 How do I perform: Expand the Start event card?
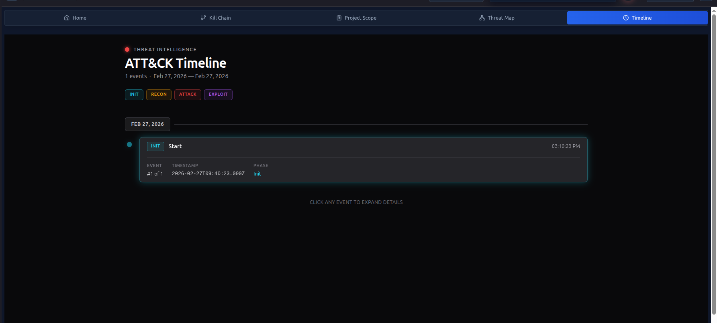[363, 159]
